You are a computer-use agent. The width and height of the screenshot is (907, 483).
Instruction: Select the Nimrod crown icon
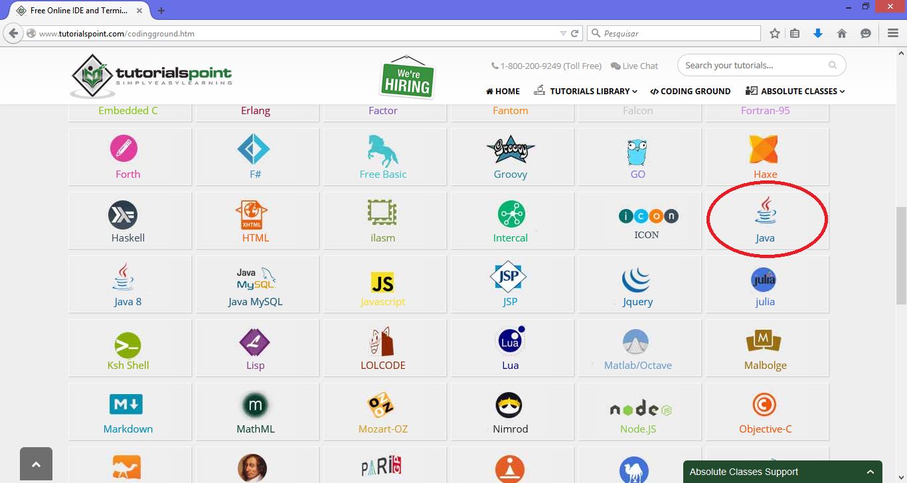509,405
